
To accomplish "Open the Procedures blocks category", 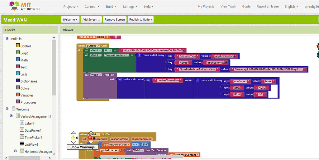I will tap(28, 102).
